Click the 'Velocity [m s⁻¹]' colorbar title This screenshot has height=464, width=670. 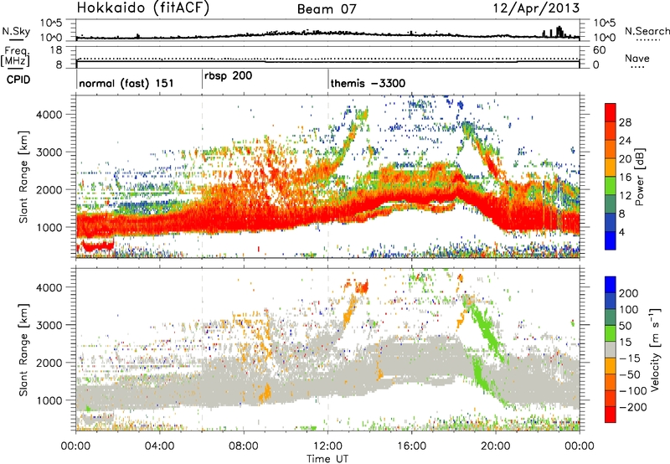coord(655,349)
